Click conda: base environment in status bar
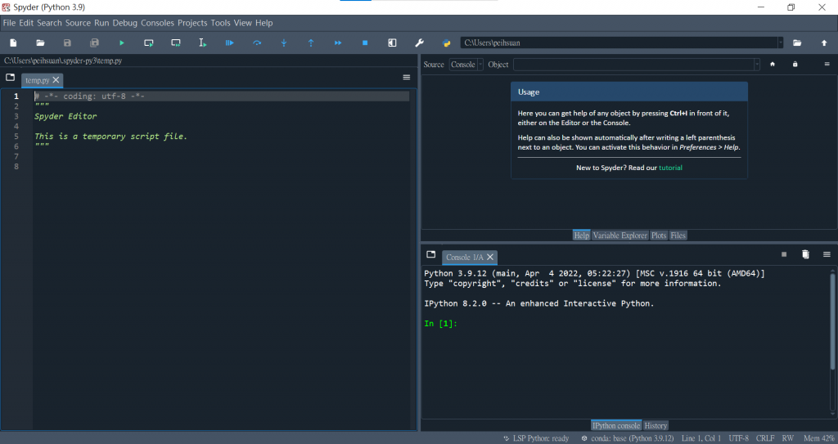The width and height of the screenshot is (838, 444). coord(628,438)
